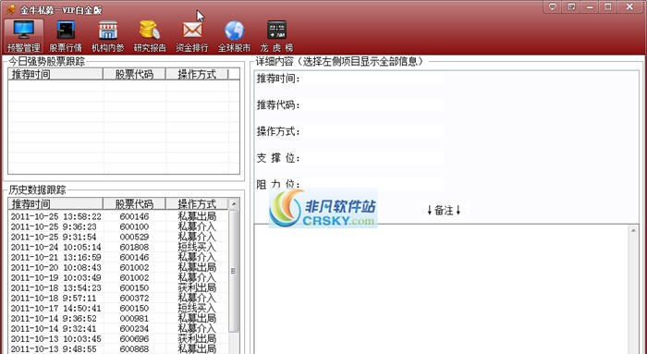The image size is (647, 354).
Task: Click stock code 601808
Action: coord(134,247)
